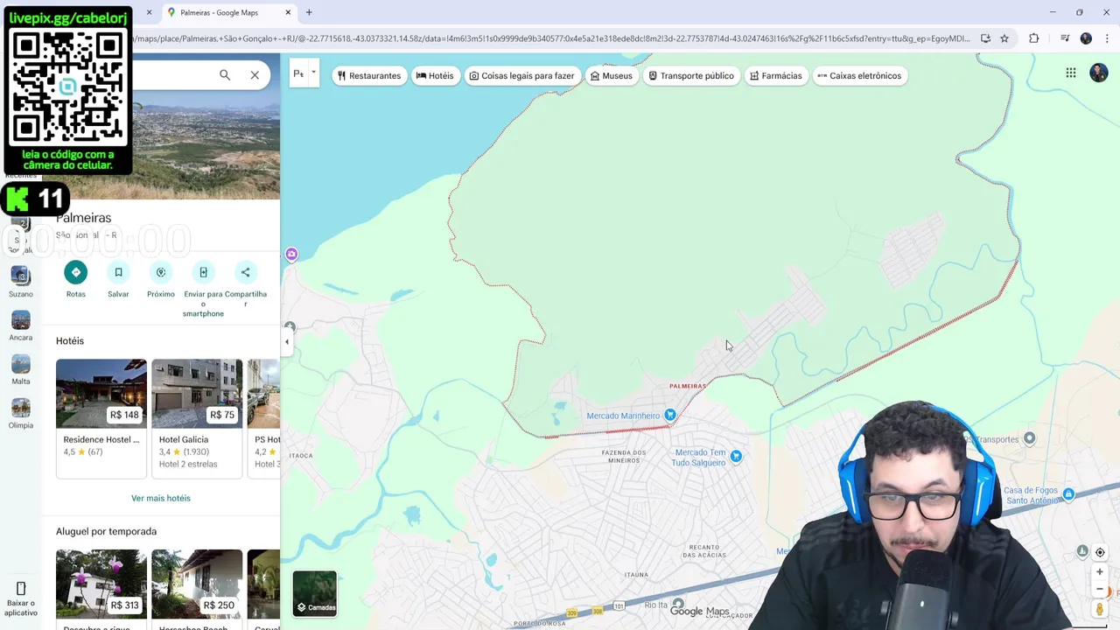The height and width of the screenshot is (630, 1120).
Task: Filter by Caixas eletrônicos
Action: [x=859, y=75]
